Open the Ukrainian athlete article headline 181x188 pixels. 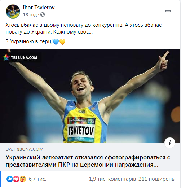[88, 161]
